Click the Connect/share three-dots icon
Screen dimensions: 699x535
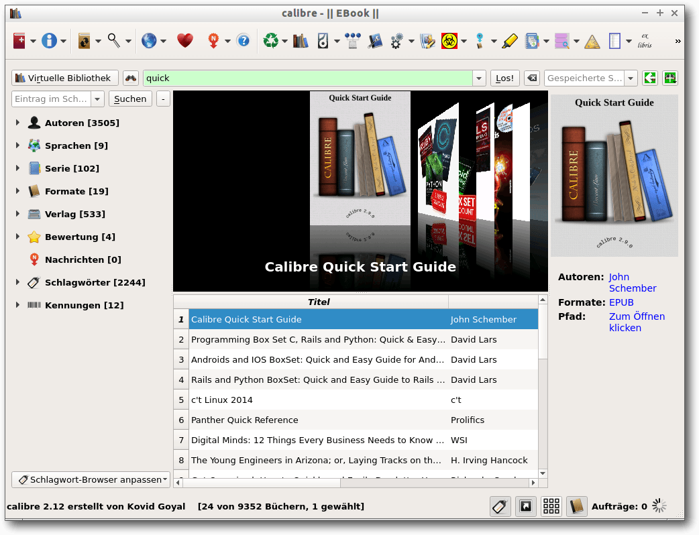[353, 41]
